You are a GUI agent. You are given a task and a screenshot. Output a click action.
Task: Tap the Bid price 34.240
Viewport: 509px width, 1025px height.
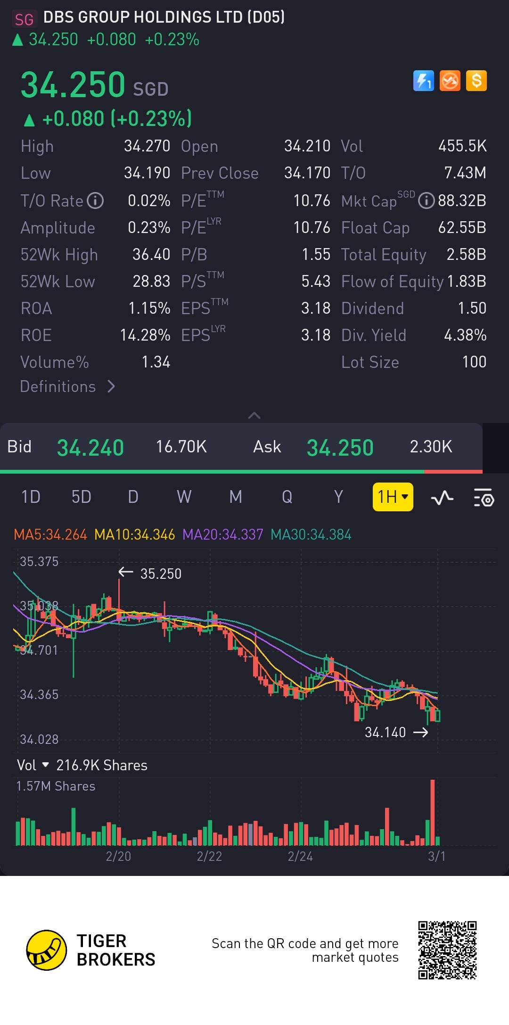(90, 448)
